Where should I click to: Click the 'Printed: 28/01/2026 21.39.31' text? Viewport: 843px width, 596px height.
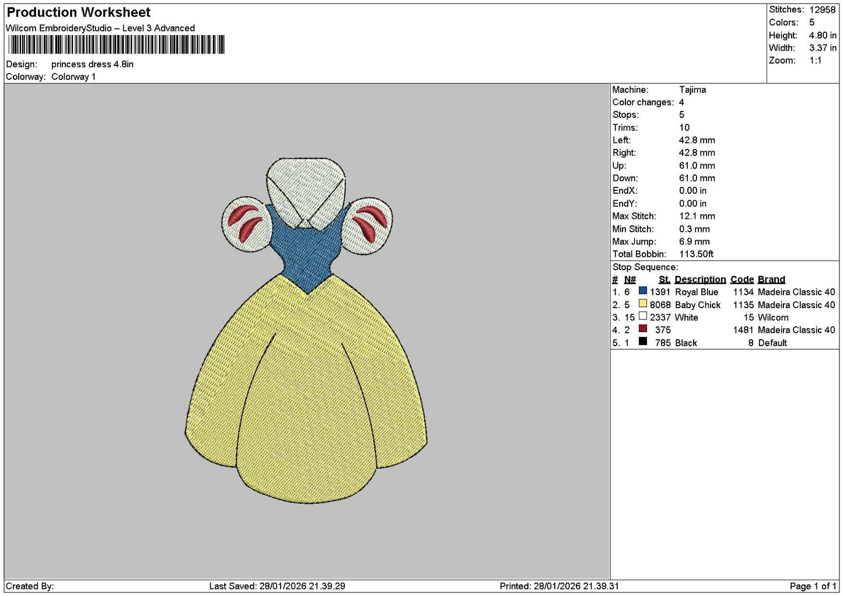(559, 586)
